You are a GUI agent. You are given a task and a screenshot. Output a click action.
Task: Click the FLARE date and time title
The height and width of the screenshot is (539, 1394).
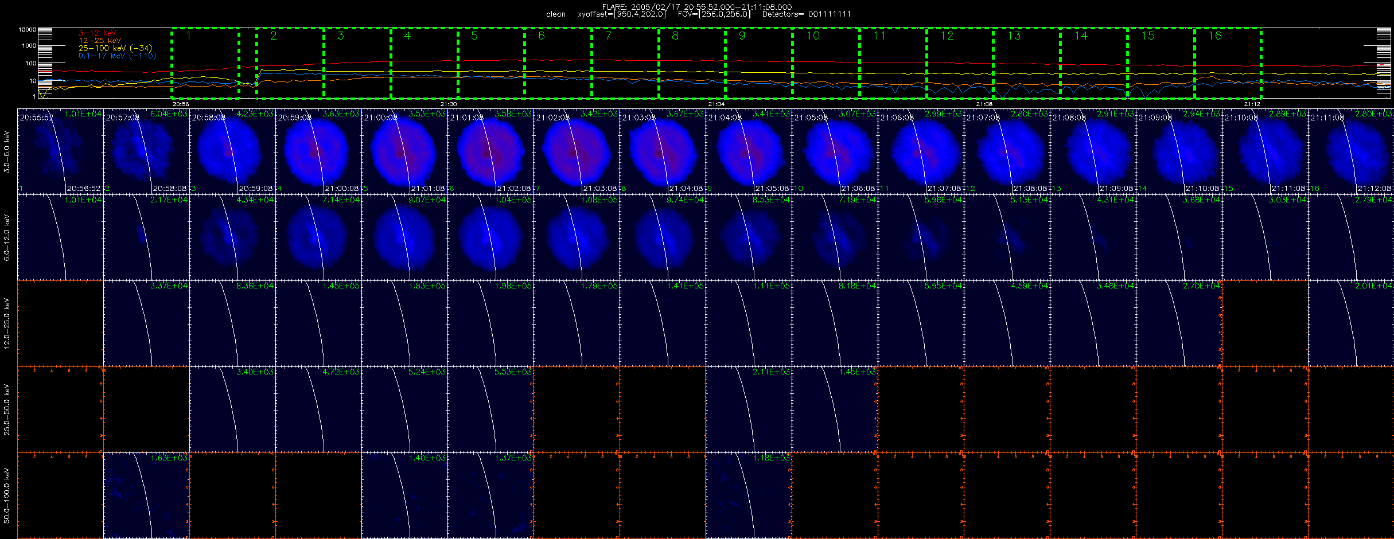[x=697, y=7]
